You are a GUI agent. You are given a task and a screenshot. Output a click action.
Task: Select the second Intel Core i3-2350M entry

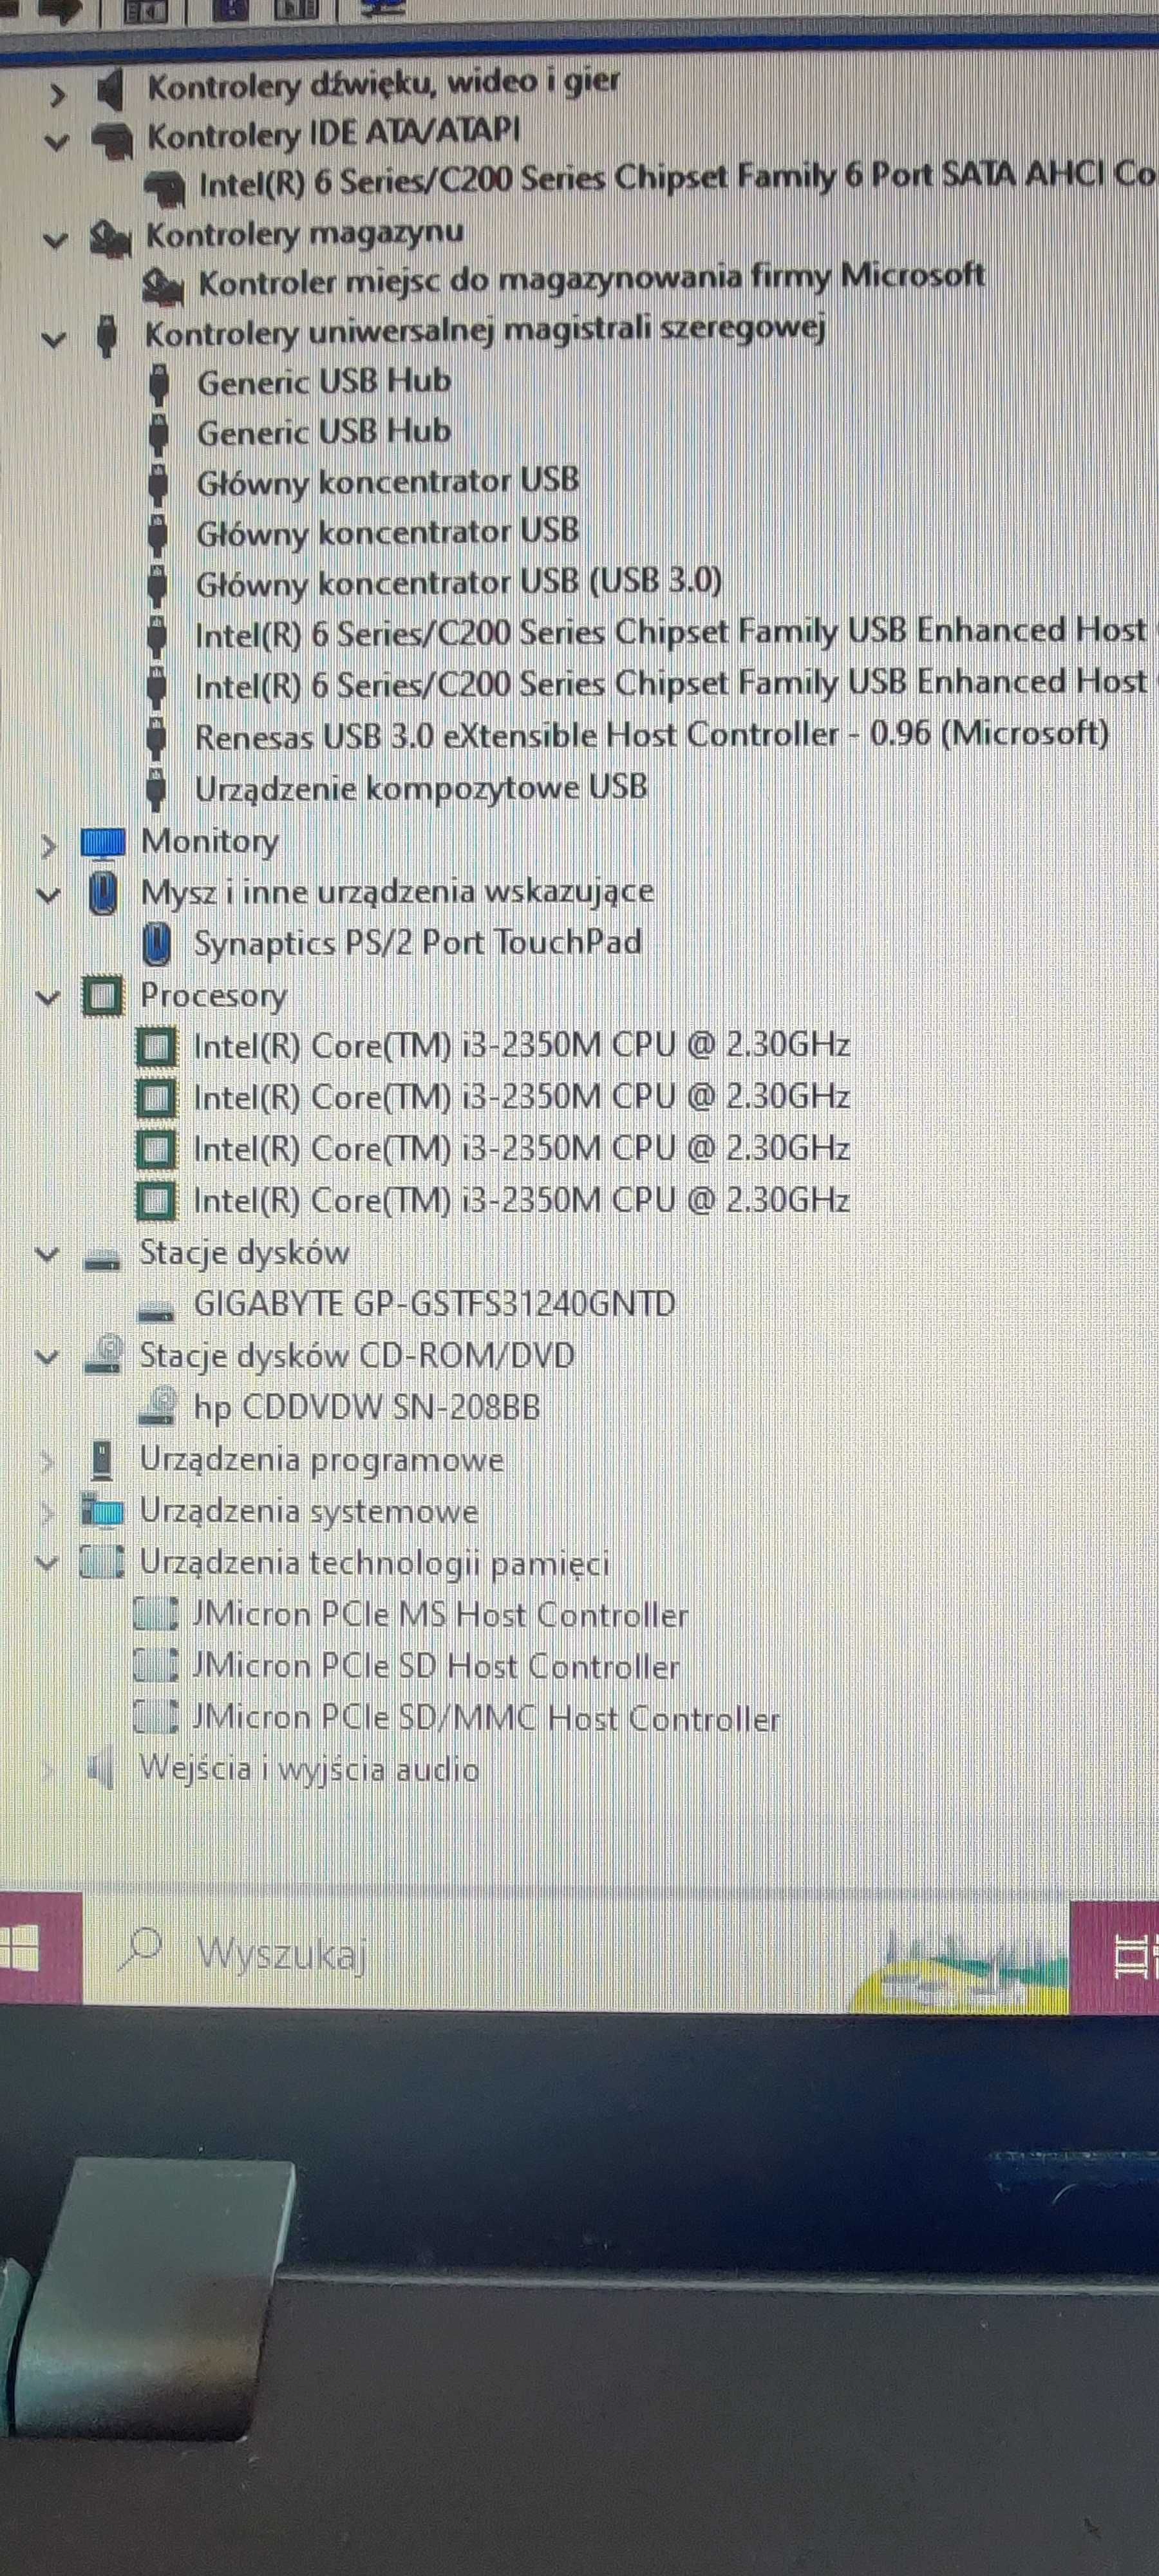coord(521,1097)
